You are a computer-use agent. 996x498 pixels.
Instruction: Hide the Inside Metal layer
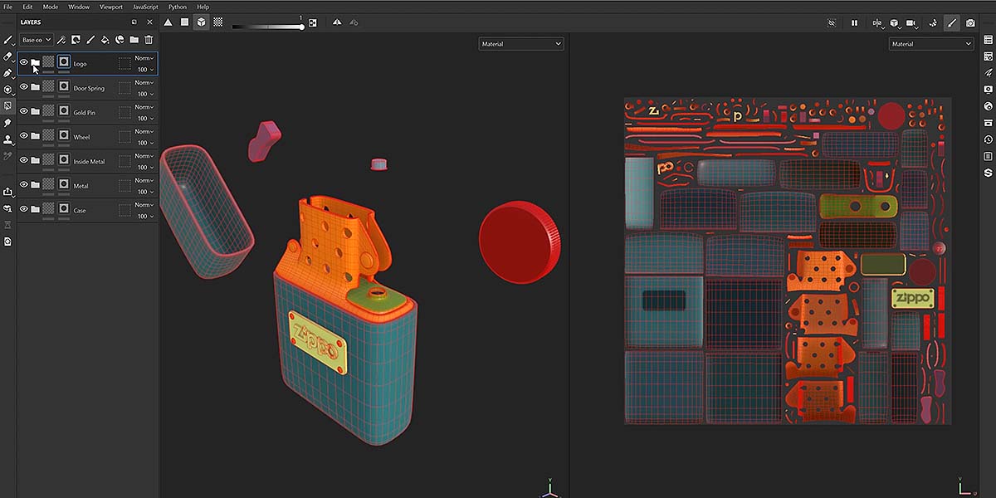24,160
